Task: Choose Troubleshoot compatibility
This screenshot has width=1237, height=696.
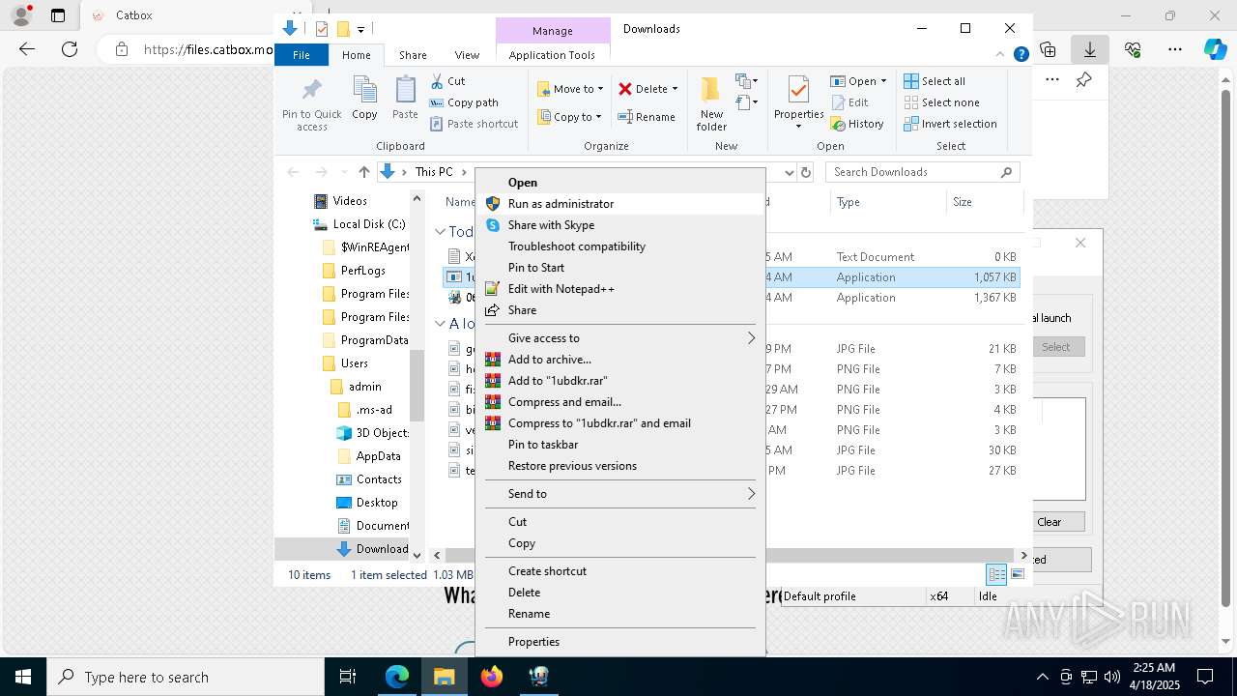Action: pos(620,246)
